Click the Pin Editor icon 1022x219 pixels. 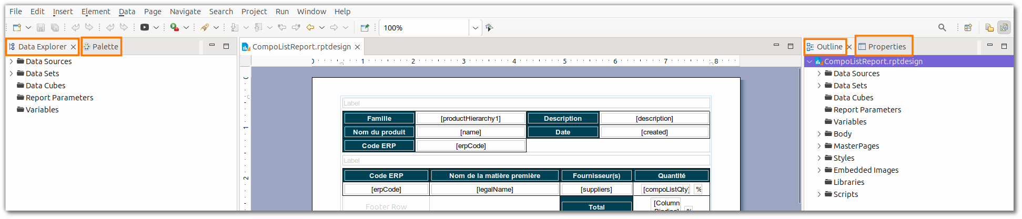pos(365,28)
